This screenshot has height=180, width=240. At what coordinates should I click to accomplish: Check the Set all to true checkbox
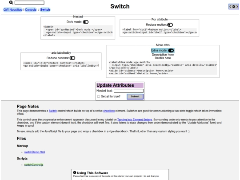[x=99, y=96]
